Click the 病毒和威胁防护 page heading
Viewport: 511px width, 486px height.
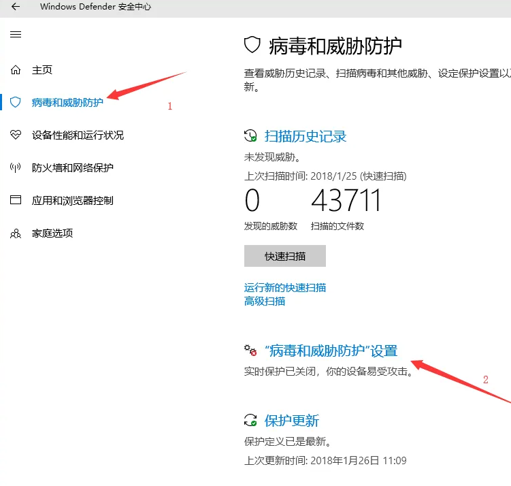(x=335, y=46)
